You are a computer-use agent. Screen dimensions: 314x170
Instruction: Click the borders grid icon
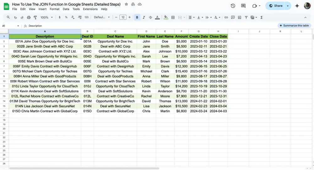point(173,17)
